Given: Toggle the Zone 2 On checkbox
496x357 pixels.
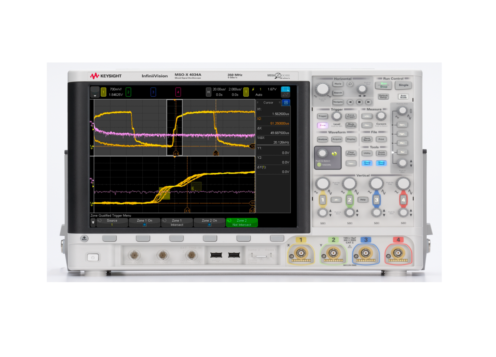Looking at the screenshot, I should click(210, 225).
